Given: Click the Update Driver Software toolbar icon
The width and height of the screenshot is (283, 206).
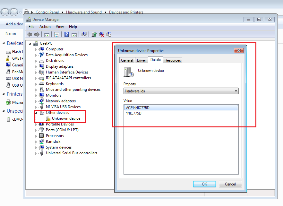Looking at the screenshot, I should click(x=94, y=34).
